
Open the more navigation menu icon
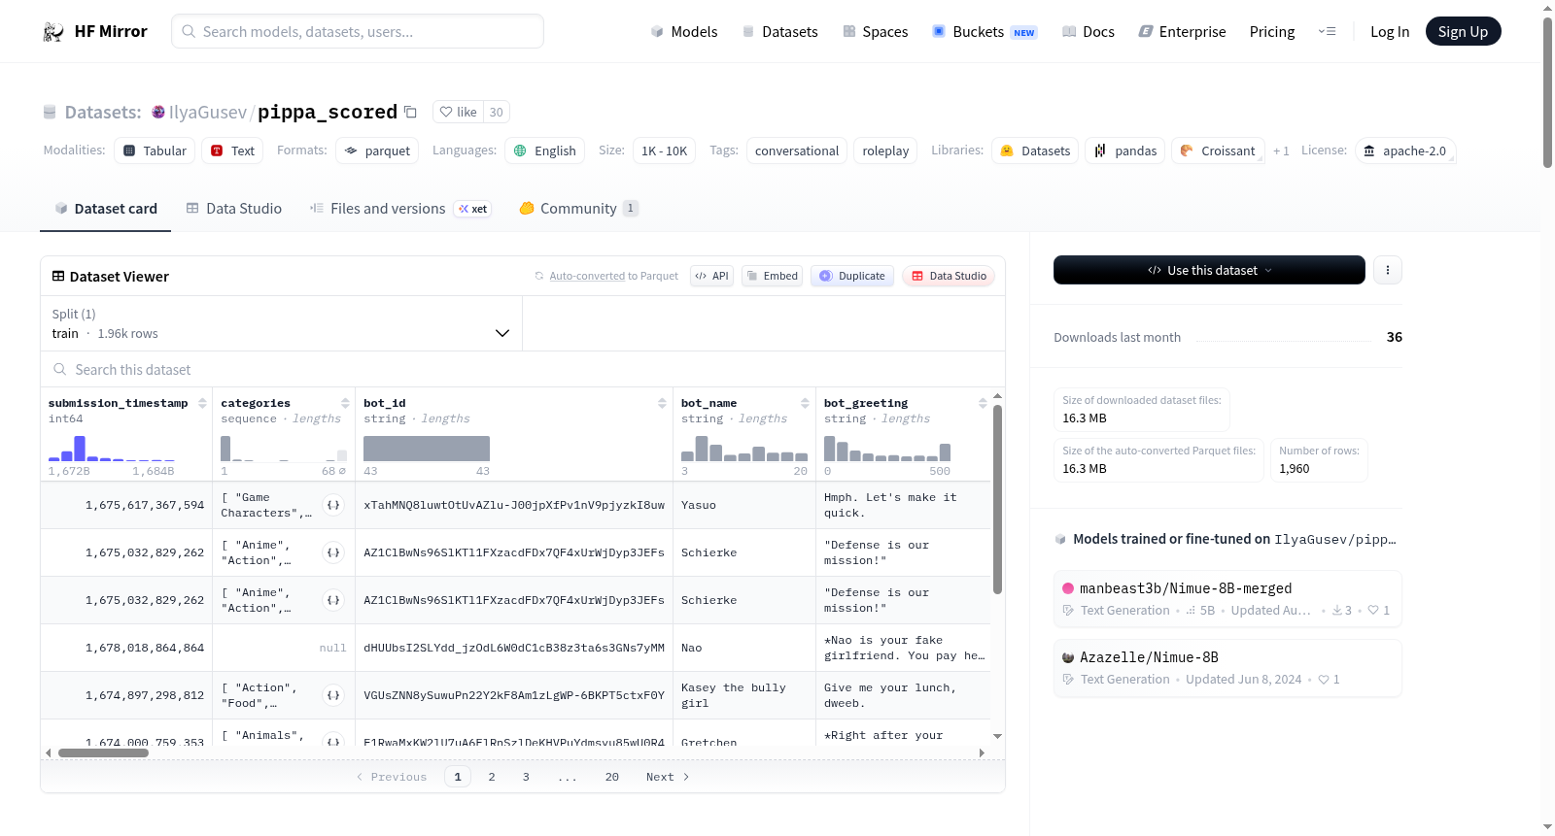click(x=1327, y=31)
